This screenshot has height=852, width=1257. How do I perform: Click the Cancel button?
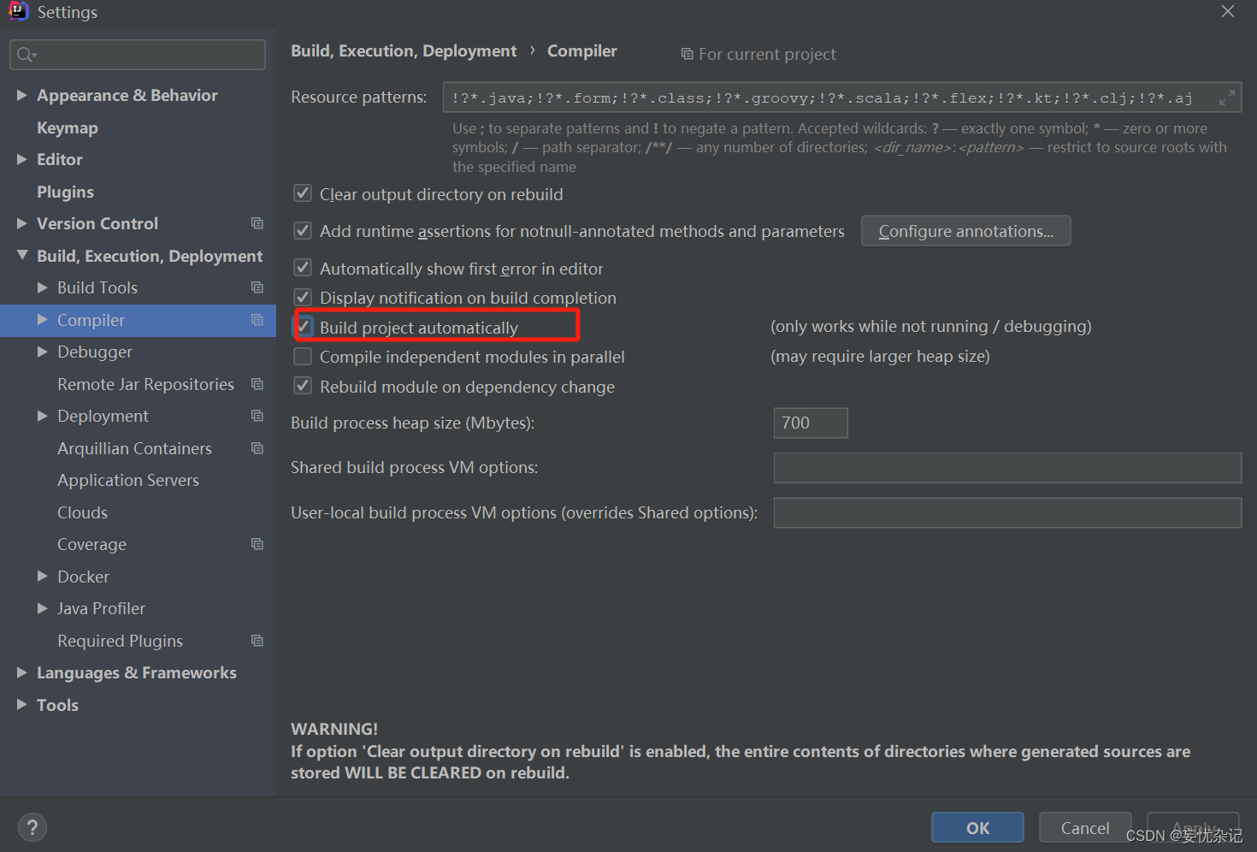pyautogui.click(x=1085, y=827)
